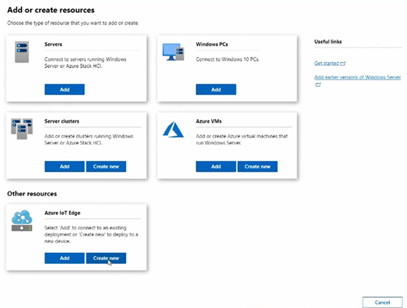The height and width of the screenshot is (308, 407).
Task: Cancel the Add or create resources dialog
Action: click(382, 302)
